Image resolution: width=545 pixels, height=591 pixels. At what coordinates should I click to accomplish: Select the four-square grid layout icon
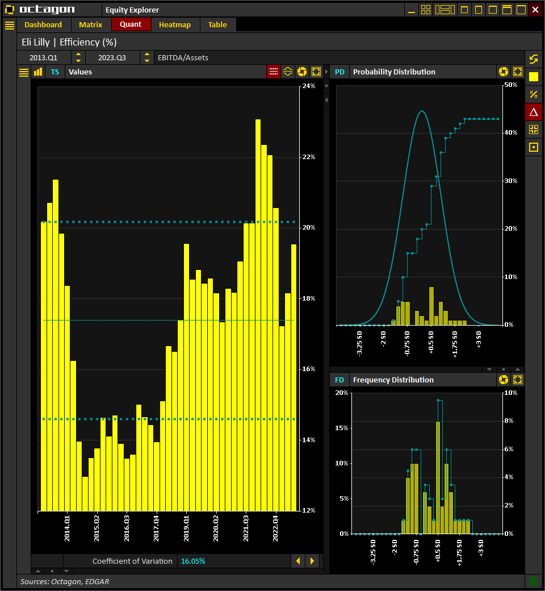426,10
